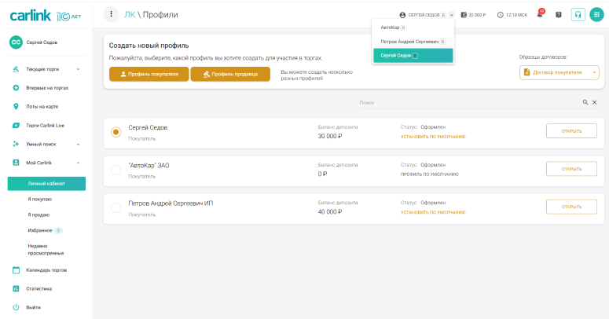609x319 pixels.
Task: Open Лоты на карте map pin
Action: 16,106
